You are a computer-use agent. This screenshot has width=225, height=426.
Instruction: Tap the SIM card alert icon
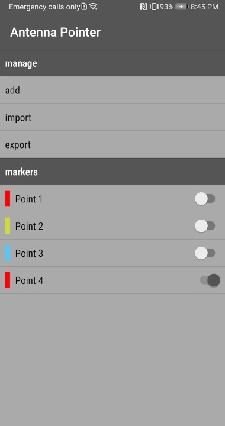pyautogui.click(x=84, y=7)
